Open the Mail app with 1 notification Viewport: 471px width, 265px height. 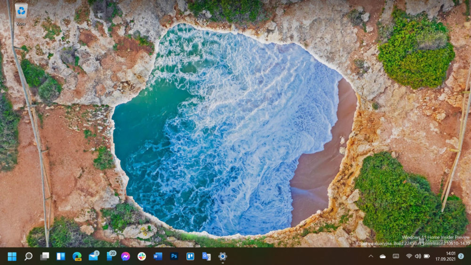[x=94, y=256]
